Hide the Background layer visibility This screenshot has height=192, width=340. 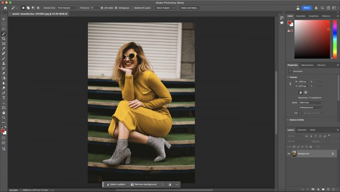(x=289, y=154)
